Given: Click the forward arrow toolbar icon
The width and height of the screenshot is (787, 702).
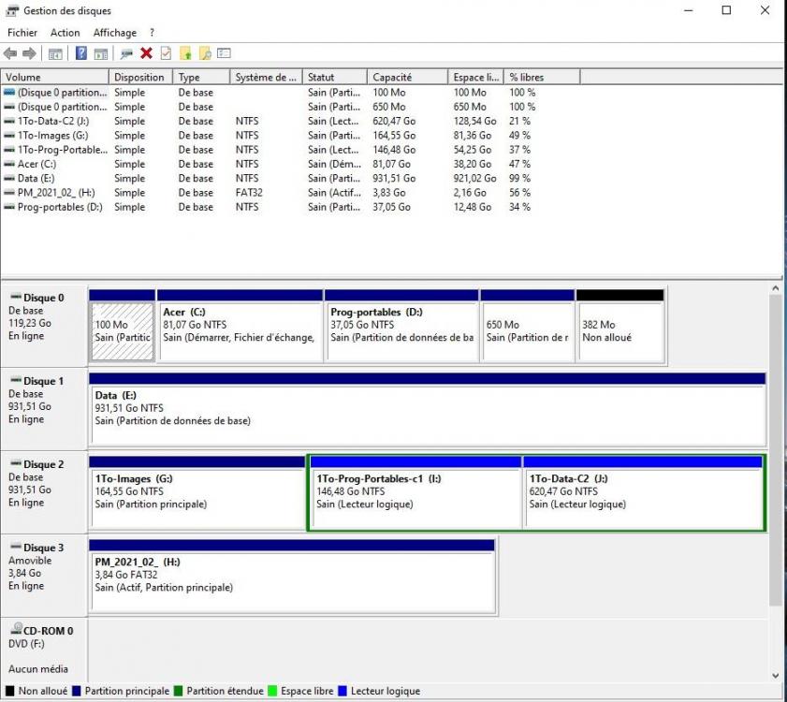Looking at the screenshot, I should click(29, 53).
